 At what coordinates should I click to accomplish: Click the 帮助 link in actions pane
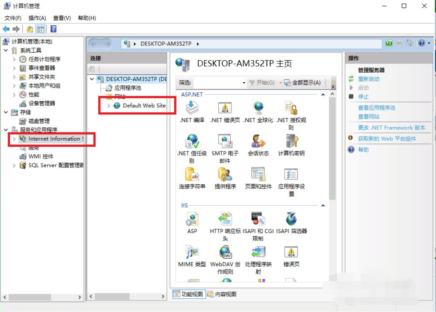pos(363,150)
